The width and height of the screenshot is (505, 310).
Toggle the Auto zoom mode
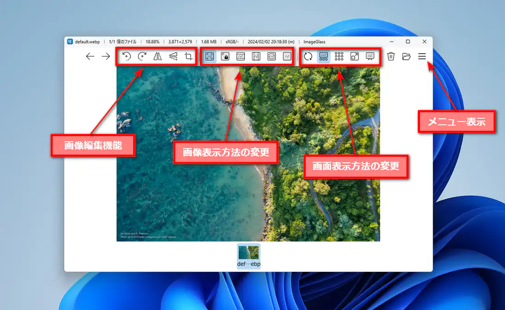coord(209,56)
